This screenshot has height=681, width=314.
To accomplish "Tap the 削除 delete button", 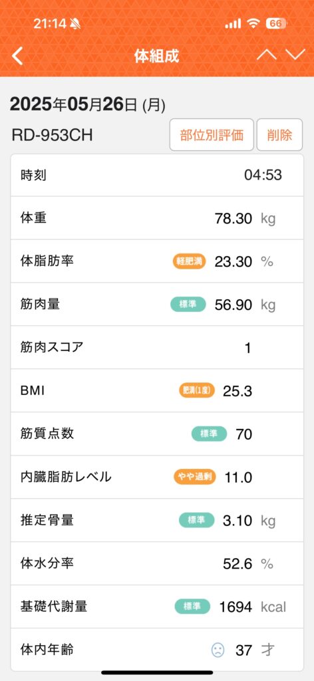I will coord(279,134).
